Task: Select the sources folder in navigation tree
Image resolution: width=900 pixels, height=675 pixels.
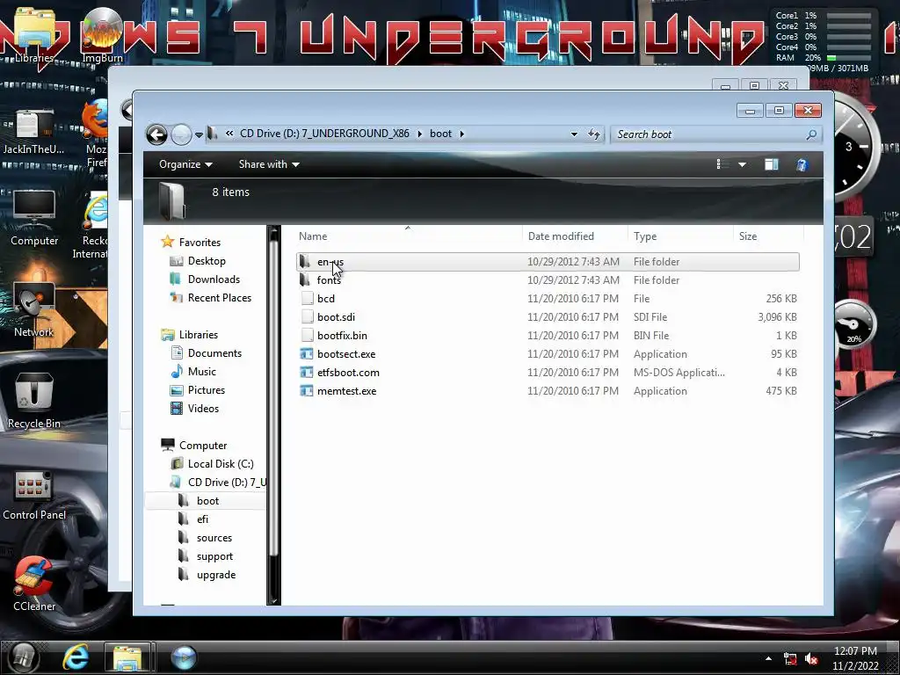Action: click(x=214, y=538)
